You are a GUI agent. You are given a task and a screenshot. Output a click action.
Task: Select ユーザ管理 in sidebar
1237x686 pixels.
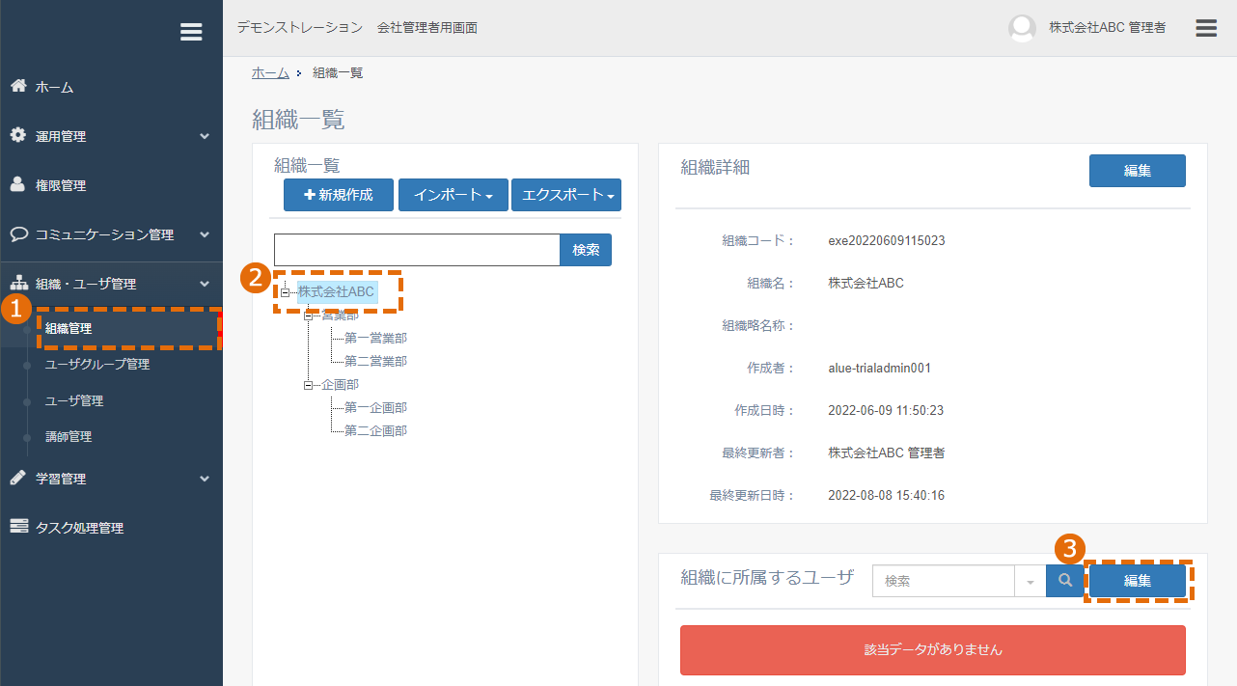click(x=74, y=400)
